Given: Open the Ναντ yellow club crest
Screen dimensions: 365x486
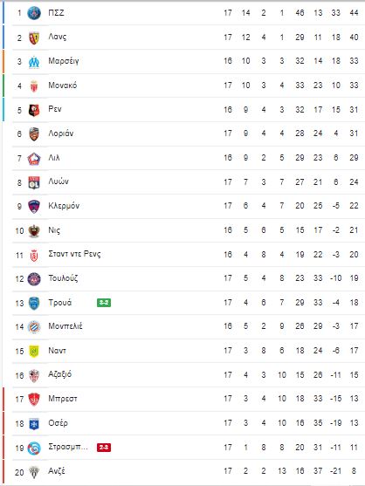Looking at the screenshot, I should tap(34, 351).
